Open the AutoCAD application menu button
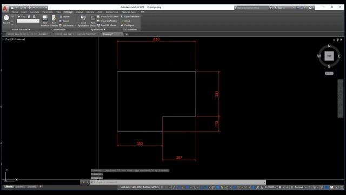The image size is (346, 195). [x=5, y=9]
